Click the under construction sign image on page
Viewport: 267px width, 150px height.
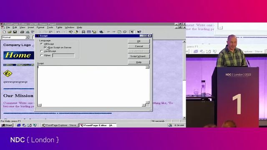[x=8, y=73]
